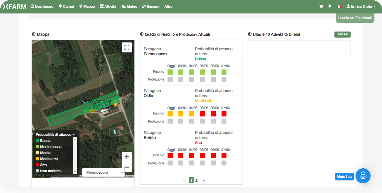Zoom out on the map
The width and height of the screenshot is (382, 193).
click(127, 167)
